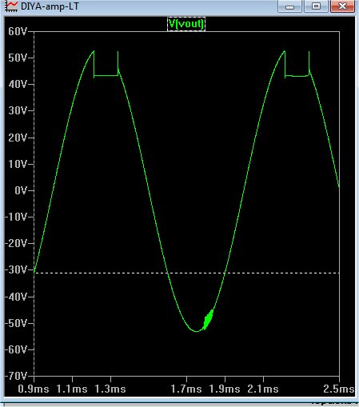The height and width of the screenshot is (407, 359).
Task: Click the 0V vertical axis label
Action: pos(21,190)
